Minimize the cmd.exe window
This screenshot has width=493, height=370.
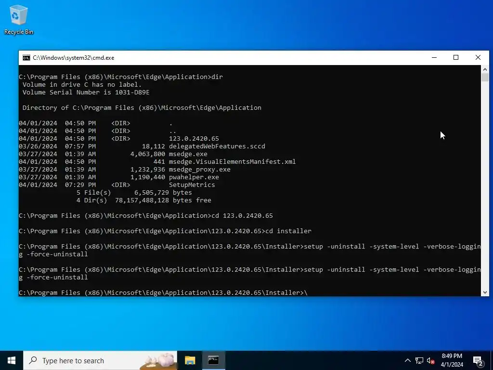coord(434,58)
